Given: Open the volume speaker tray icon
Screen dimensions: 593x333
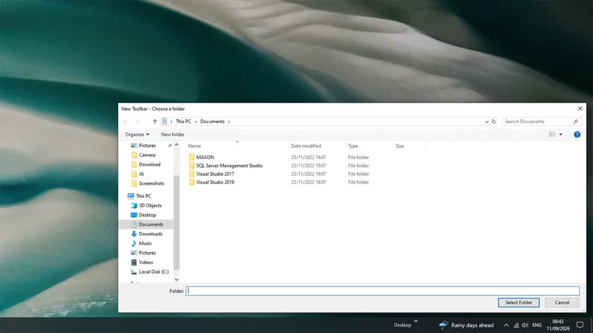Looking at the screenshot, I should [x=525, y=326].
